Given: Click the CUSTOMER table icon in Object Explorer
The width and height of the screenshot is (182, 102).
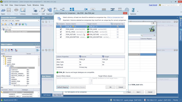Looking at the screenshot, I should pos(10,72).
